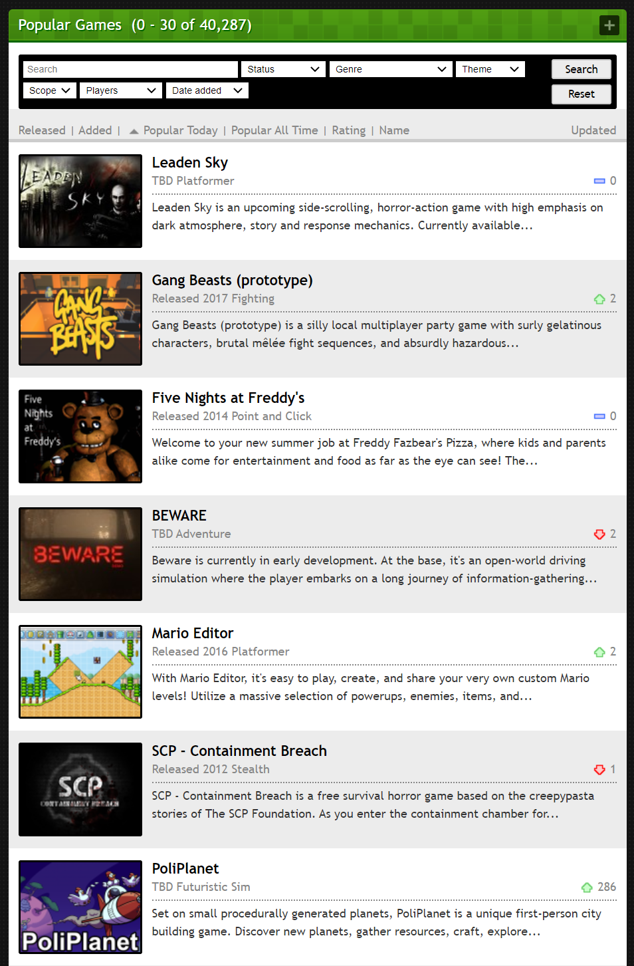Expand the Players dropdown
634x966 pixels.
pyautogui.click(x=121, y=90)
